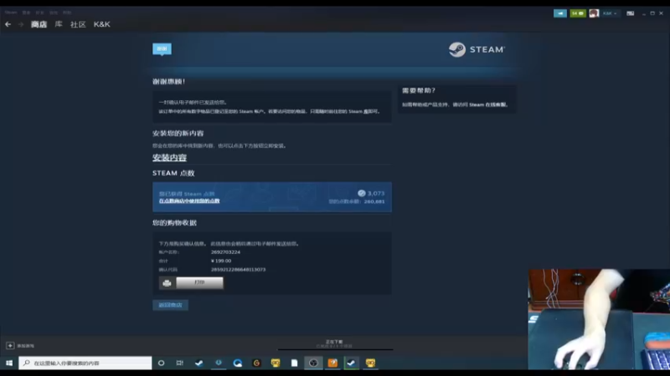Open the downloads status at bottom center

tap(334, 344)
